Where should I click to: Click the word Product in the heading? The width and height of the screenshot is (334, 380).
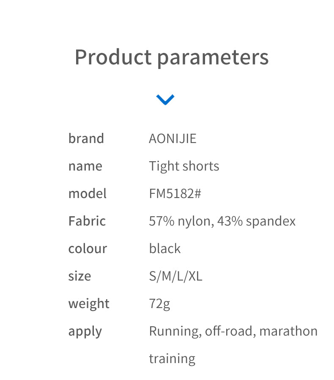(x=113, y=57)
